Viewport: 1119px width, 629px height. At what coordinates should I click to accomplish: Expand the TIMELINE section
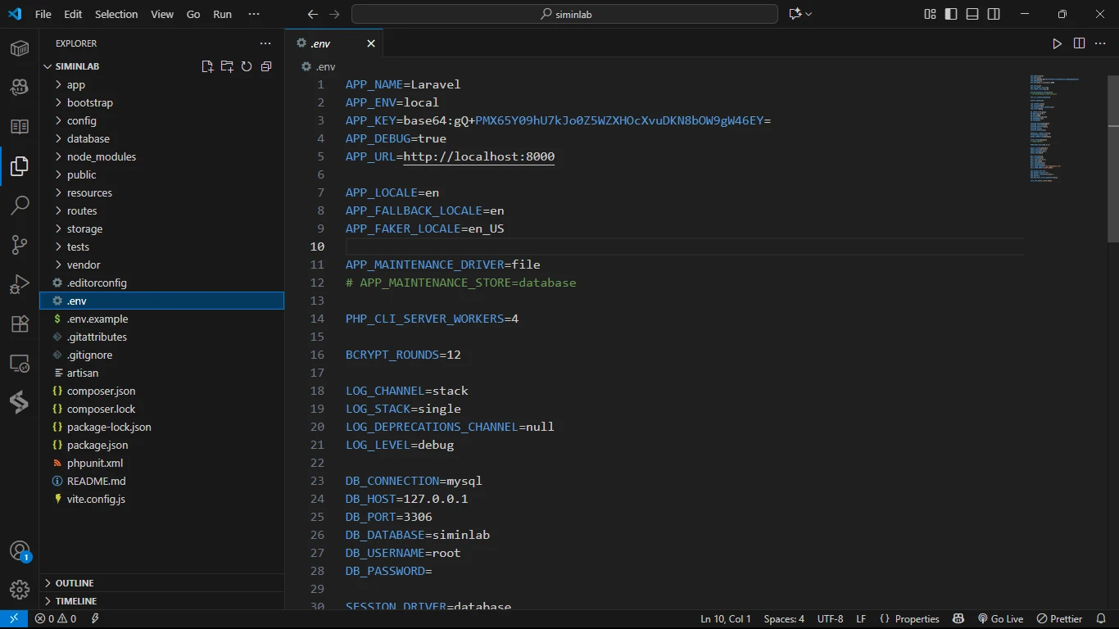click(x=76, y=601)
